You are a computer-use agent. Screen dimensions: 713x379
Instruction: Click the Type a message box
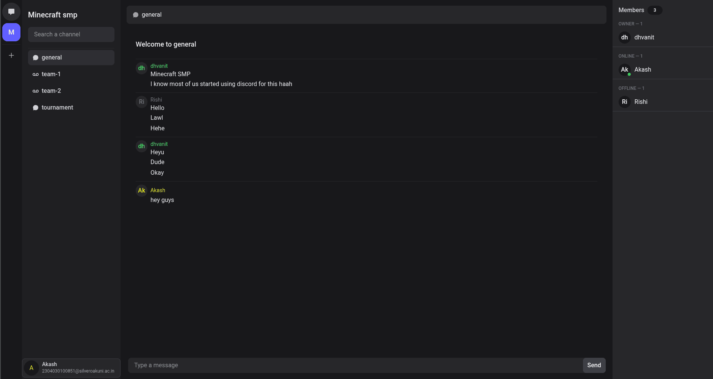coord(355,365)
